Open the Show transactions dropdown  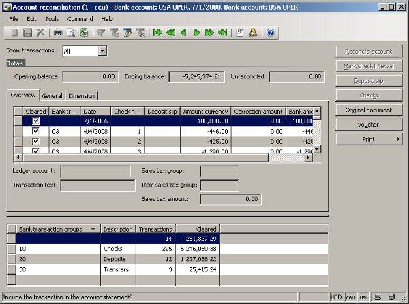coord(102,51)
